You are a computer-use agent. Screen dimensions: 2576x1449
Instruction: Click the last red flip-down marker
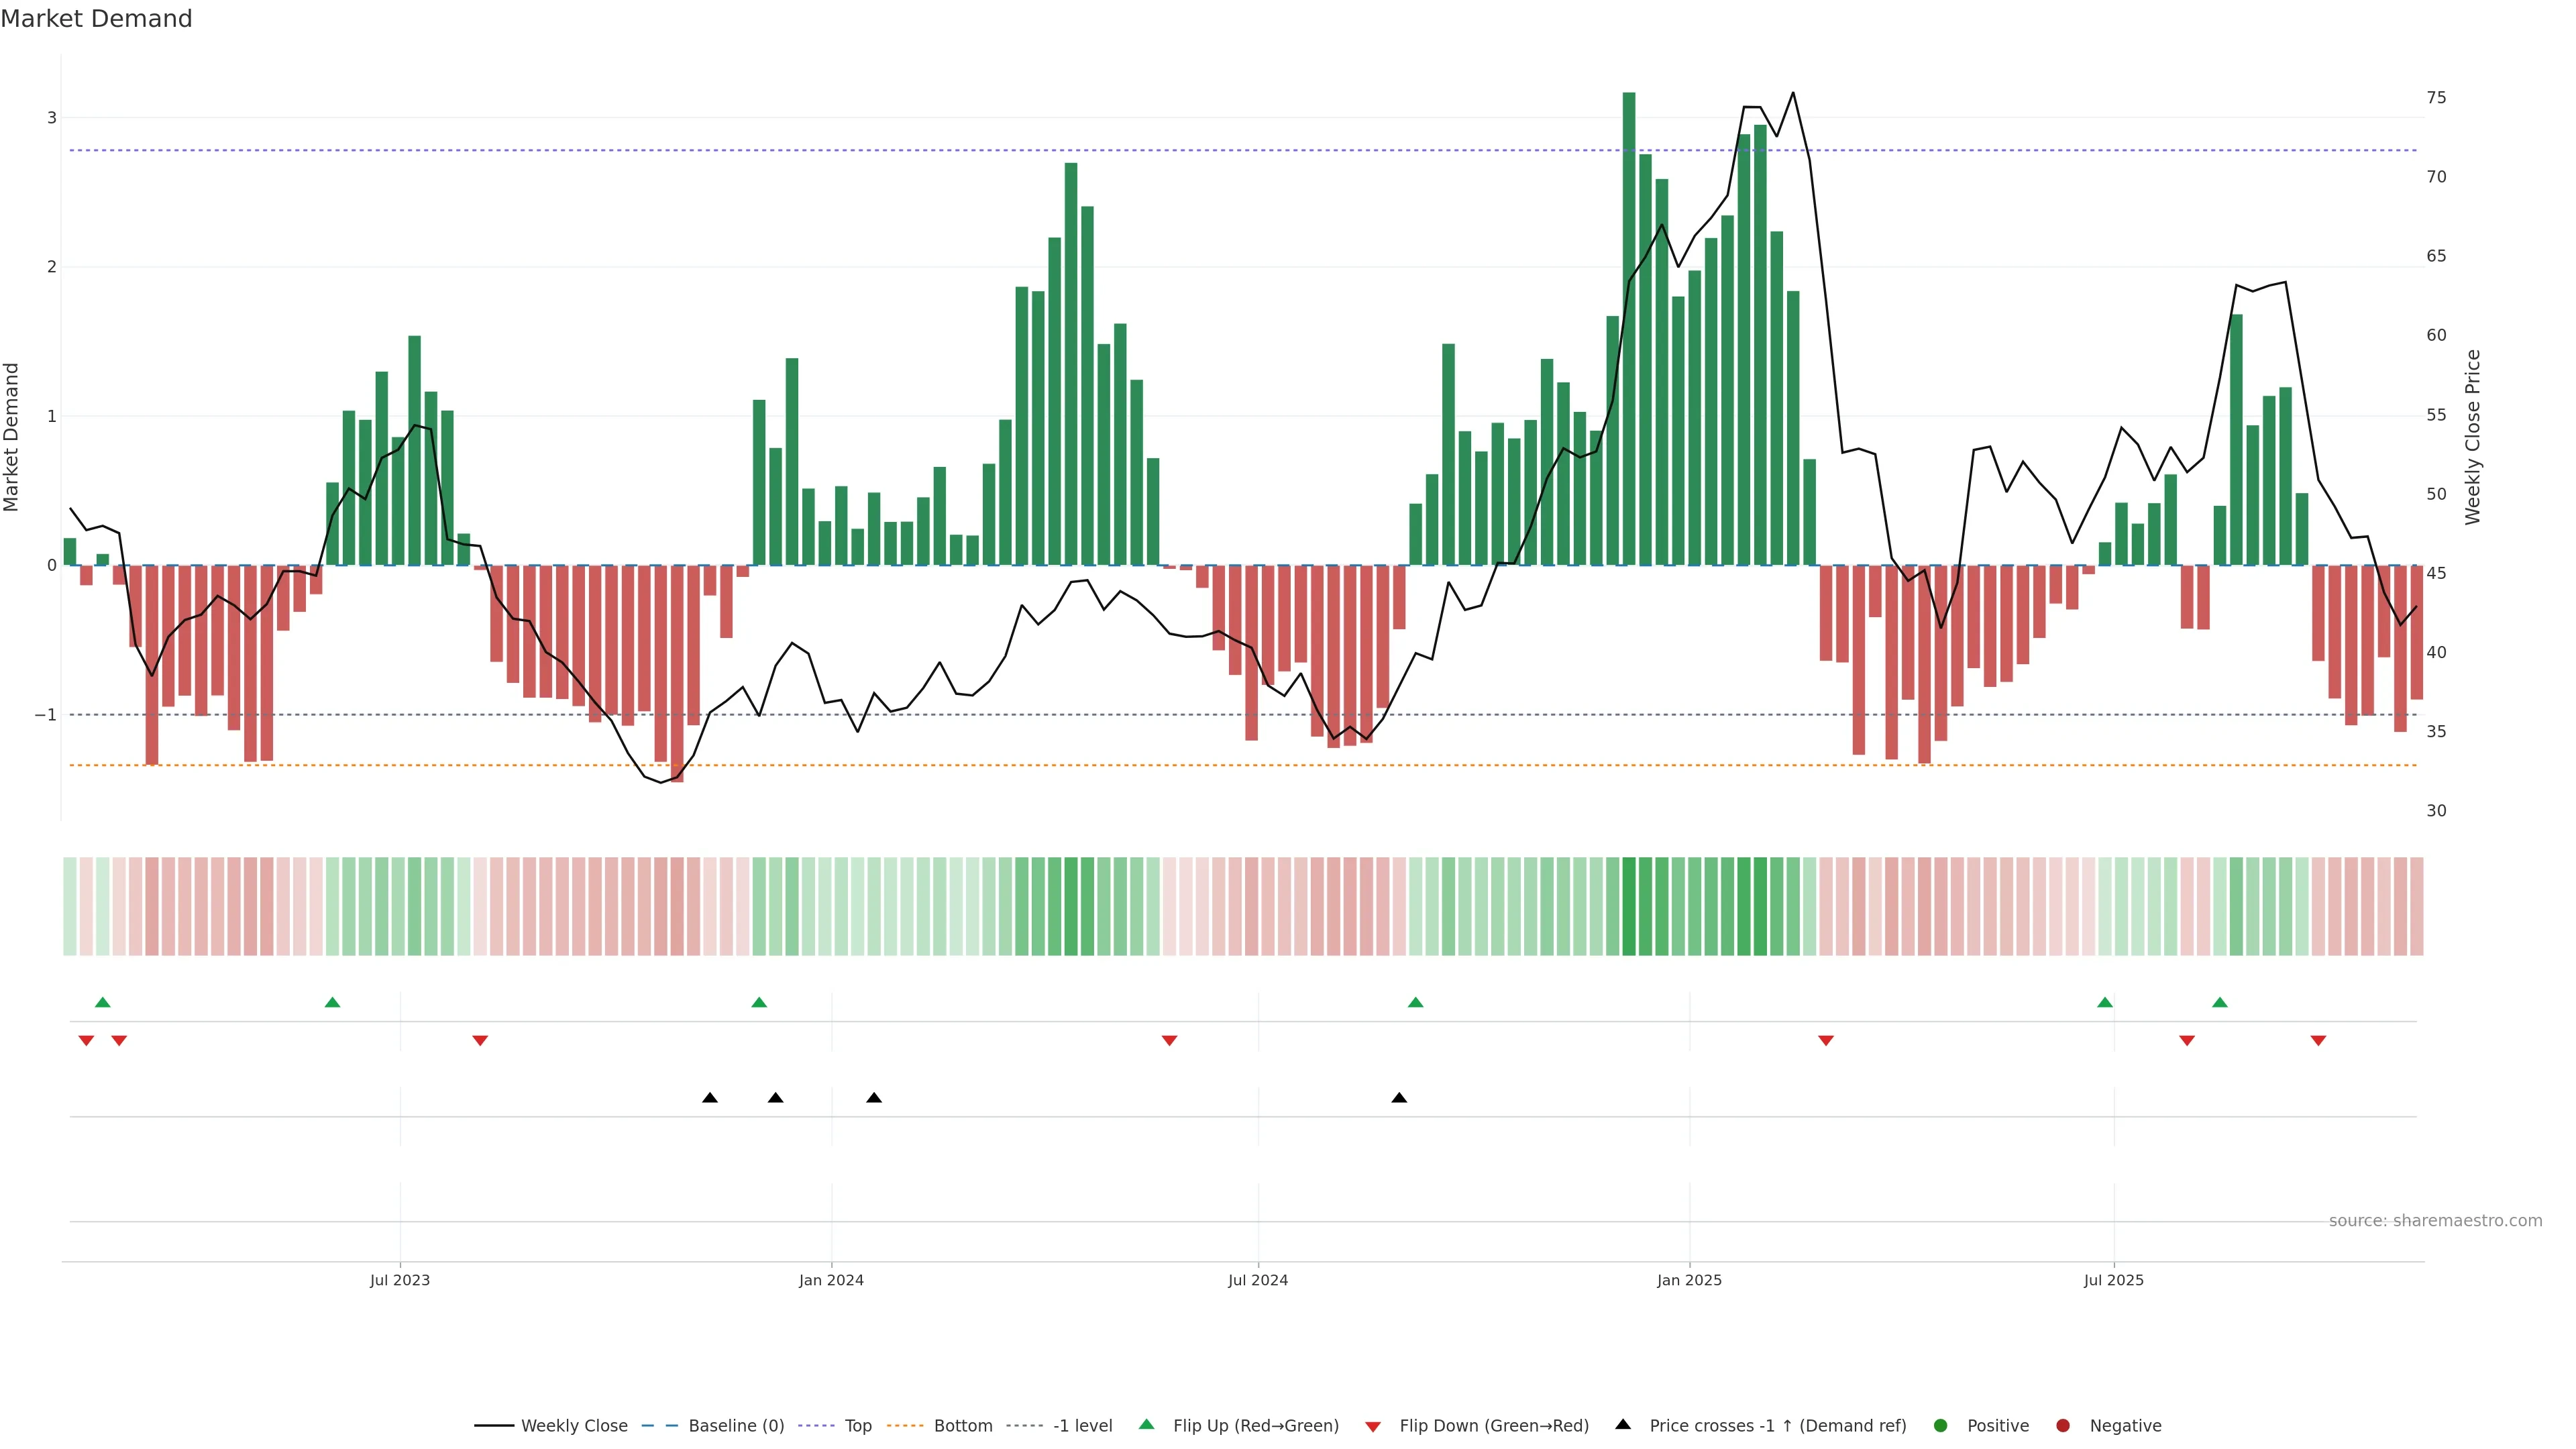click(2318, 1041)
